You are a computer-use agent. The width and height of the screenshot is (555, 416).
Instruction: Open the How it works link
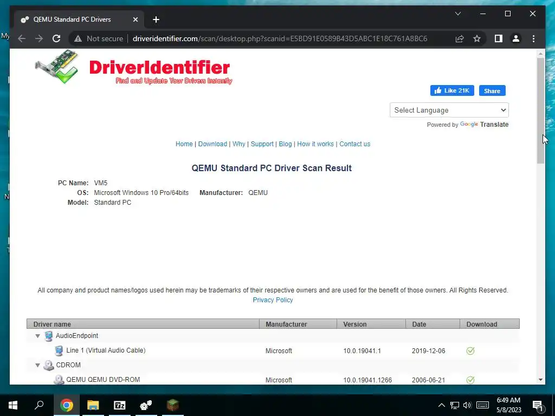point(315,144)
